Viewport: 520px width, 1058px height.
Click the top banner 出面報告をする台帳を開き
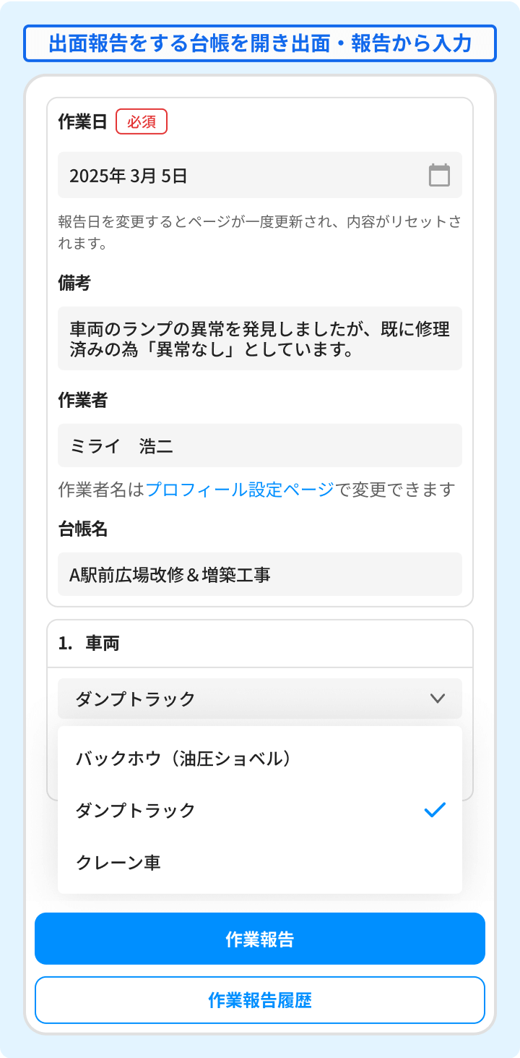pyautogui.click(x=260, y=43)
